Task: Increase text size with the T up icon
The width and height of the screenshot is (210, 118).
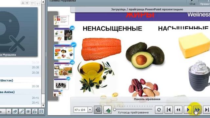Action: 32,3
